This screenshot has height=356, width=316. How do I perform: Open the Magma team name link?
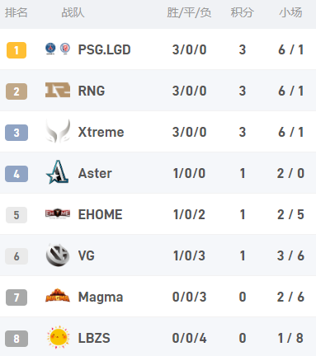coord(101,297)
